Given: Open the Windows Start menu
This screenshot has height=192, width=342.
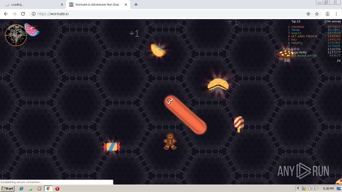Looking at the screenshot, I should coord(7,188).
